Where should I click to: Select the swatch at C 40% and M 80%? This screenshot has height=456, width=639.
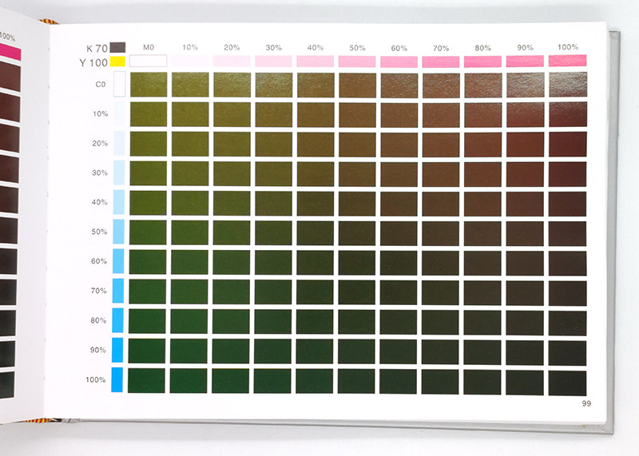click(483, 204)
